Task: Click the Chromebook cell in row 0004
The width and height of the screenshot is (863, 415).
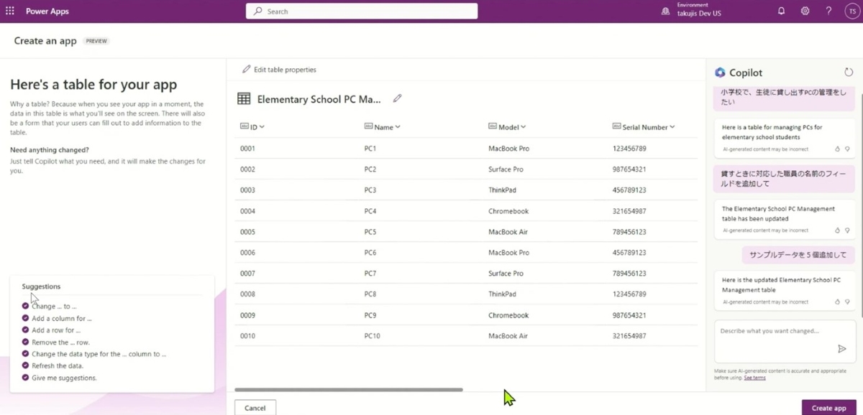Action: [508, 211]
